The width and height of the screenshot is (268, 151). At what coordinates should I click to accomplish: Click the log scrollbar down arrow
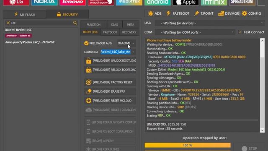(262, 130)
